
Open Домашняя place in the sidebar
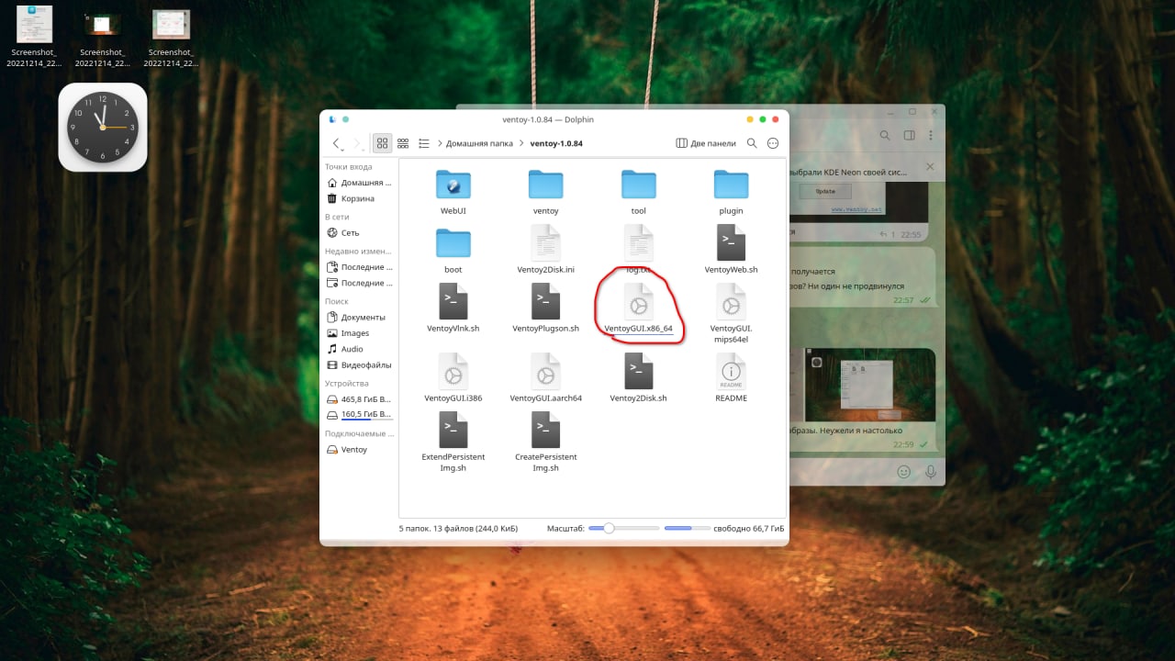click(359, 183)
